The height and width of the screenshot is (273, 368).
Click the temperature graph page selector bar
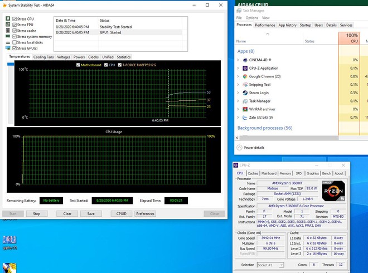(11, 92)
